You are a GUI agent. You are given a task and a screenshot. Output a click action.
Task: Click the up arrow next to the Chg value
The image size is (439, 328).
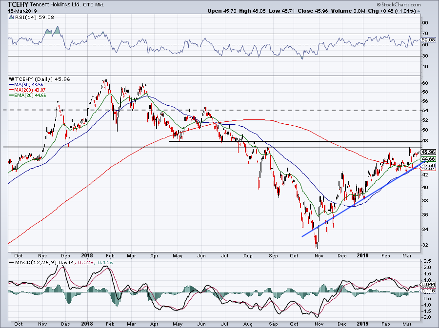pyautogui.click(x=419, y=11)
